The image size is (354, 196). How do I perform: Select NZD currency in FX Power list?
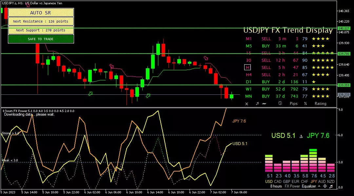331,181
